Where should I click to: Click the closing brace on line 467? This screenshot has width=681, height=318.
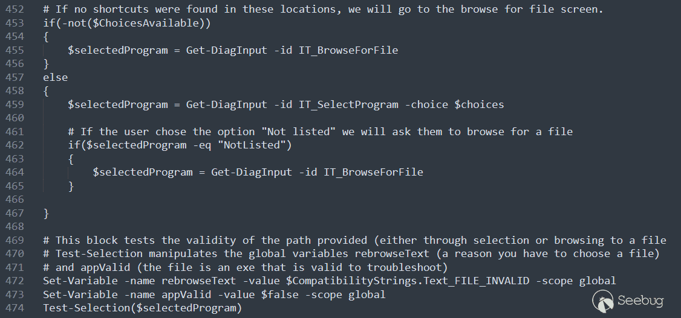(x=45, y=213)
